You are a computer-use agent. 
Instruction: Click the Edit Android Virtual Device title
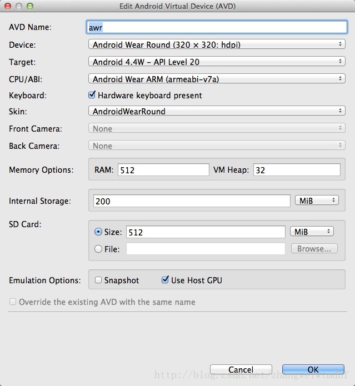(178, 6)
